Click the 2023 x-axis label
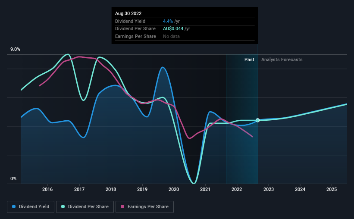The width and height of the screenshot is (354, 219). 269,189
